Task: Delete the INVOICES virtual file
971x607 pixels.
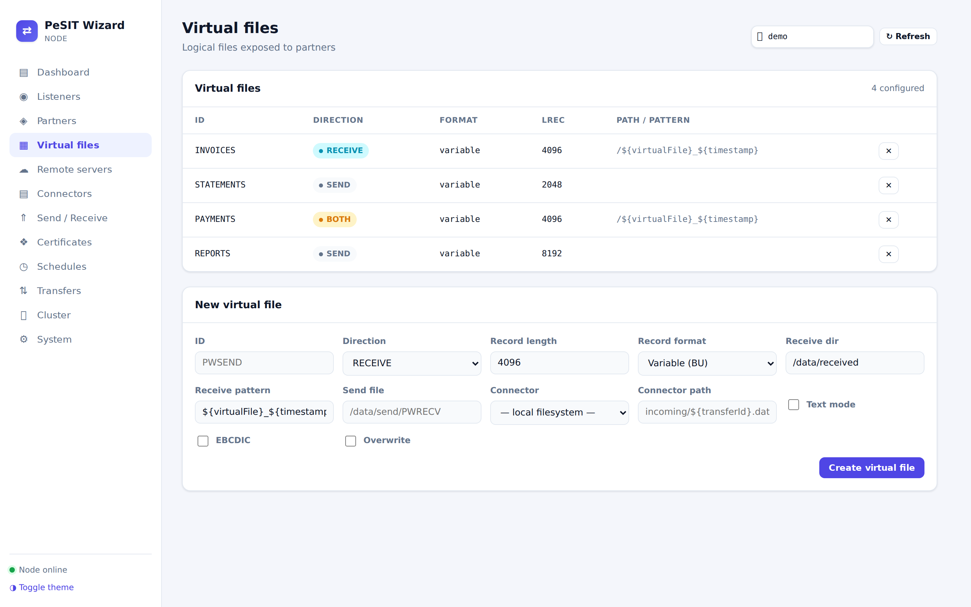Action: [888, 151]
